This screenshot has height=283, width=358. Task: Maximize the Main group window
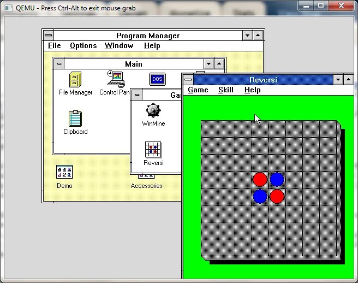(219, 64)
